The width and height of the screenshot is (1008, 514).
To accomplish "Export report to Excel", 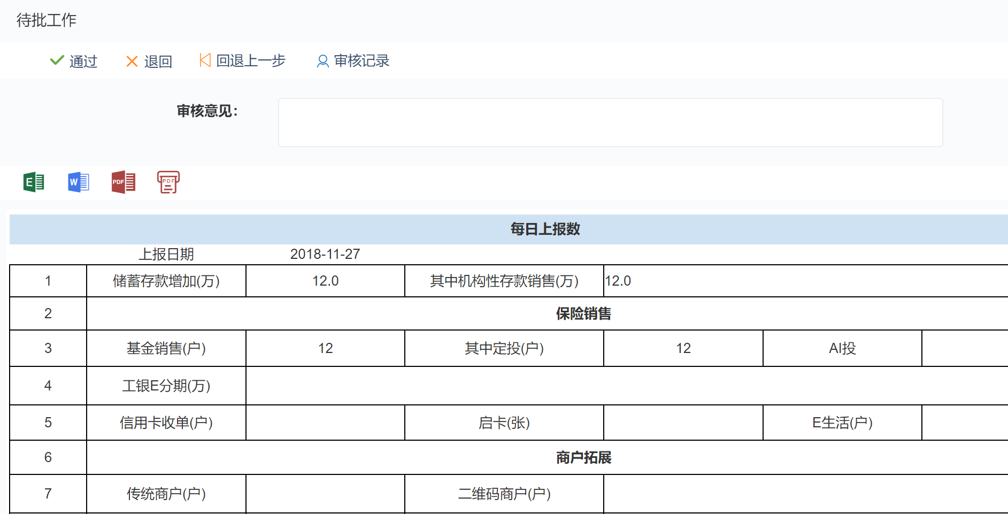I will pyautogui.click(x=34, y=182).
